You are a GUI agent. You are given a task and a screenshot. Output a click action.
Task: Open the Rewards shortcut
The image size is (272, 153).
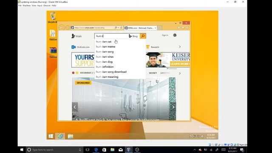(153, 47)
